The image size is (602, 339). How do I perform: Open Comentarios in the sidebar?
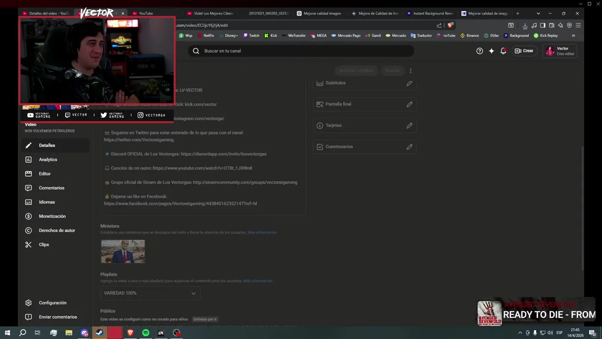(x=55, y=188)
